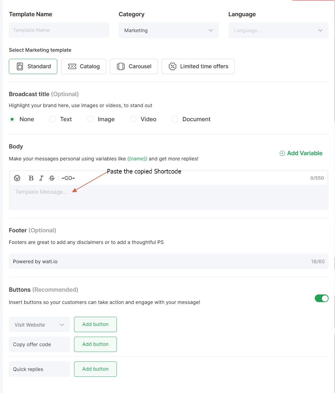Expand the Language dropdown

(278, 30)
